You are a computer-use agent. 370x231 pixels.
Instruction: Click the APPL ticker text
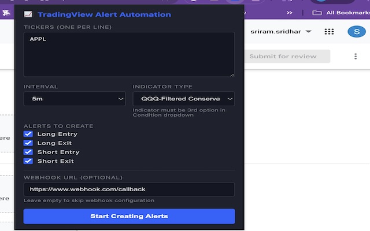38,39
